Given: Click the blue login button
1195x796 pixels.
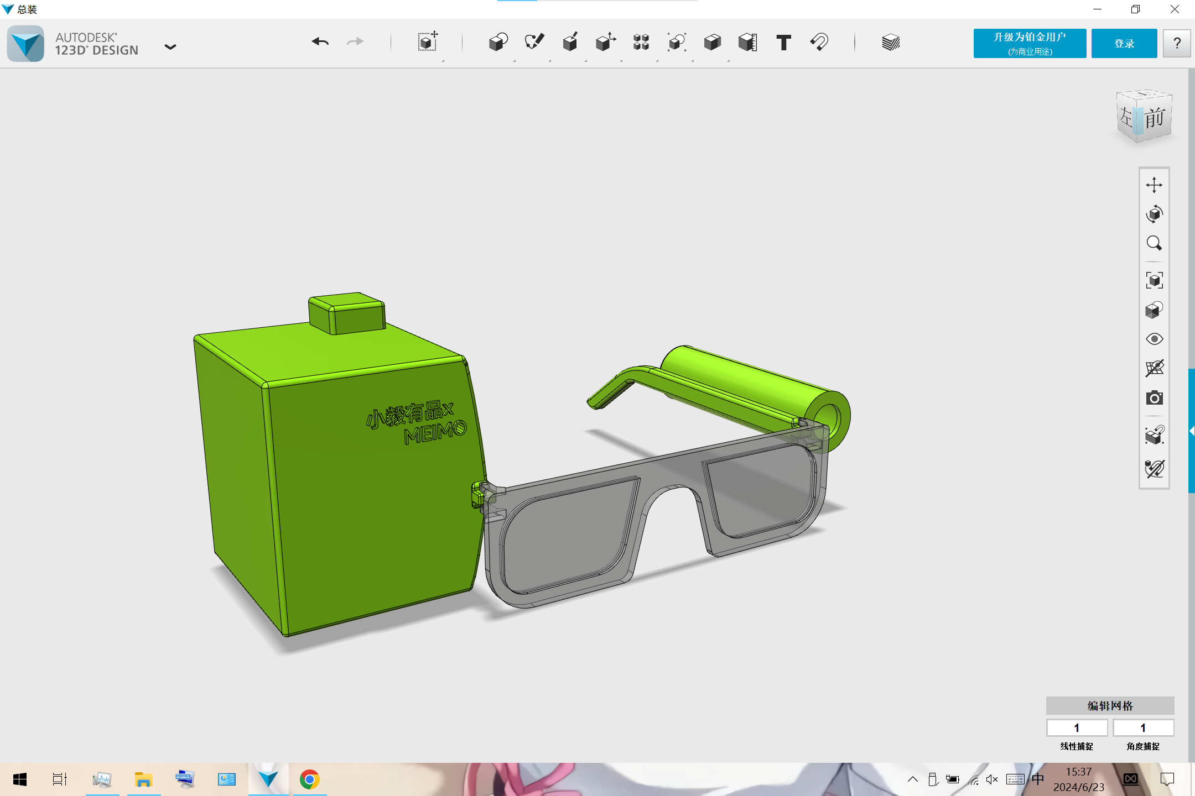Looking at the screenshot, I should pos(1124,43).
